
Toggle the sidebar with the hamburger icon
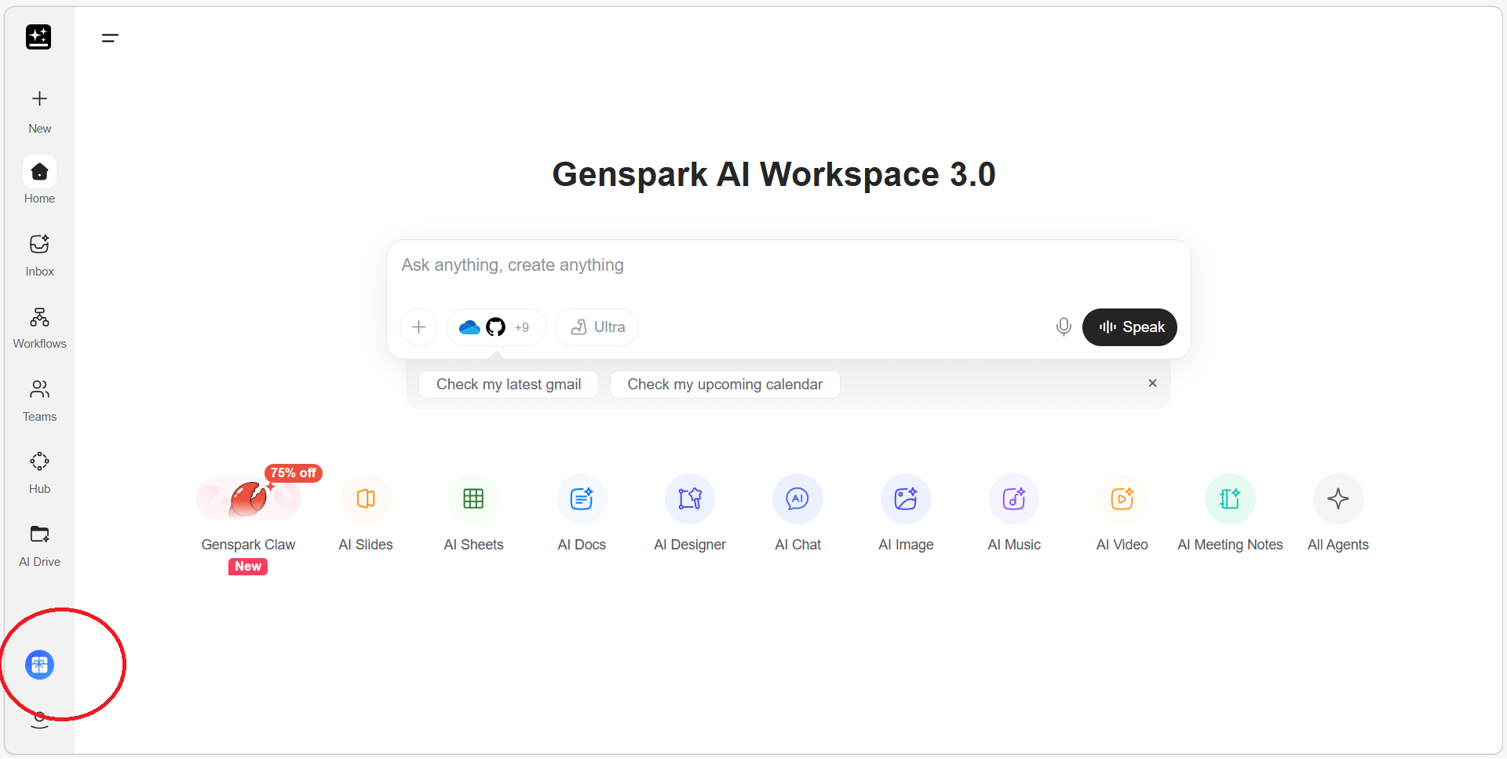coord(110,37)
